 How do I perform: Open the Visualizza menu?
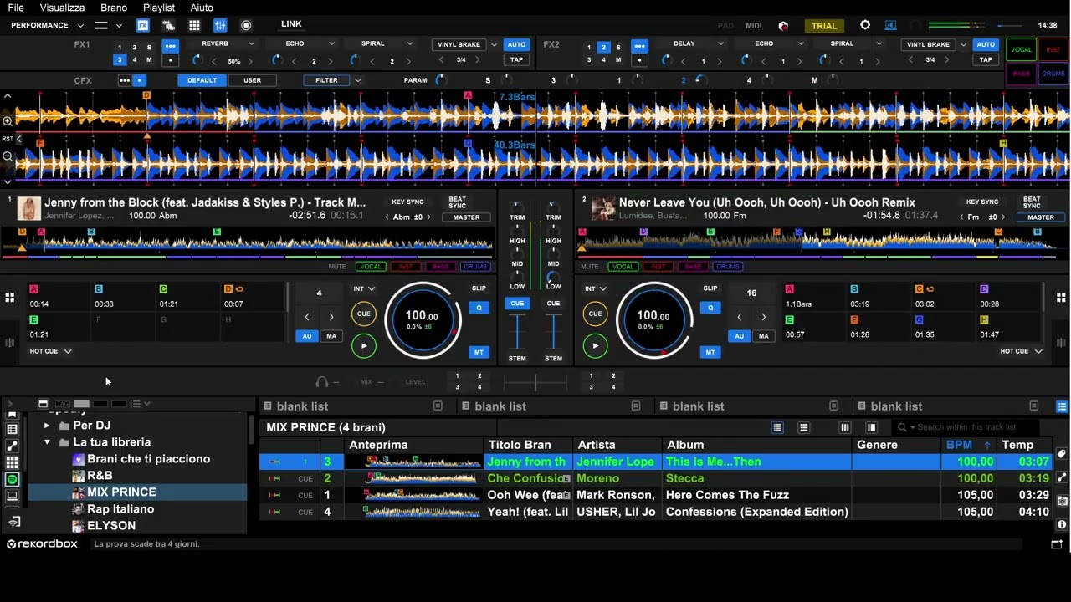click(62, 8)
